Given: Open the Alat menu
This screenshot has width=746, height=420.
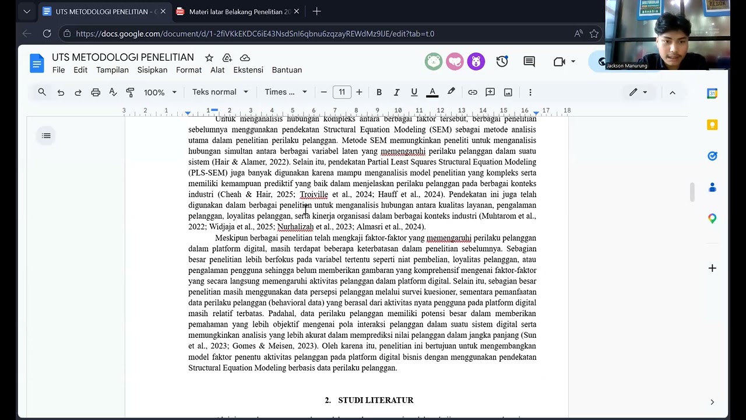Looking at the screenshot, I should point(217,70).
